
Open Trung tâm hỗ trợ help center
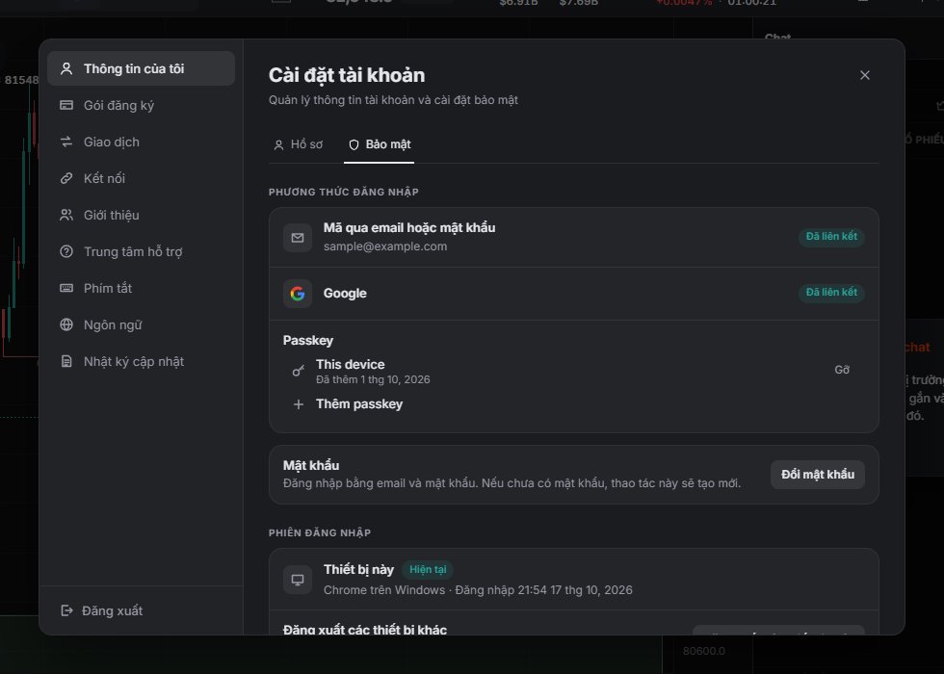(141, 251)
